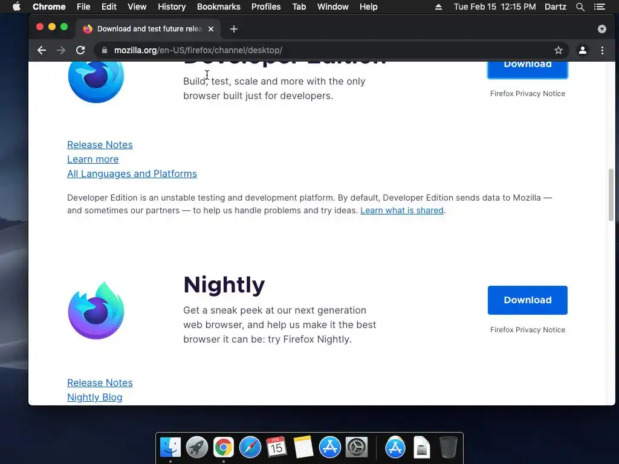Open All Languages and Platforms link
The height and width of the screenshot is (464, 619).
(x=132, y=173)
